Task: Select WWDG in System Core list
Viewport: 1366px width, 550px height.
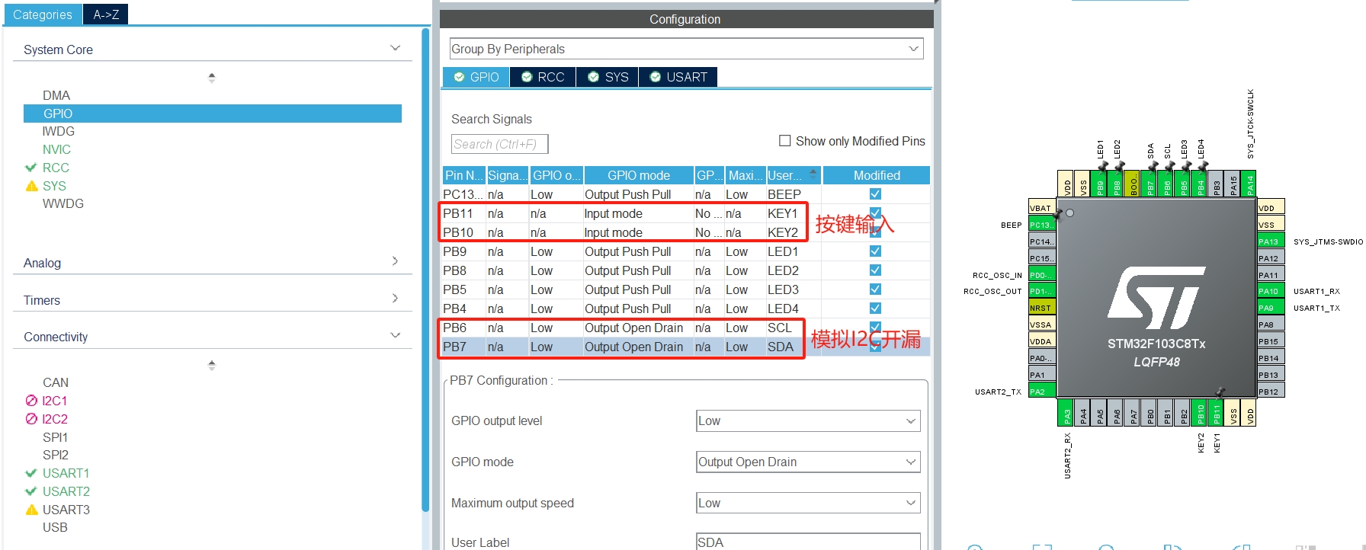Action: 63,203
